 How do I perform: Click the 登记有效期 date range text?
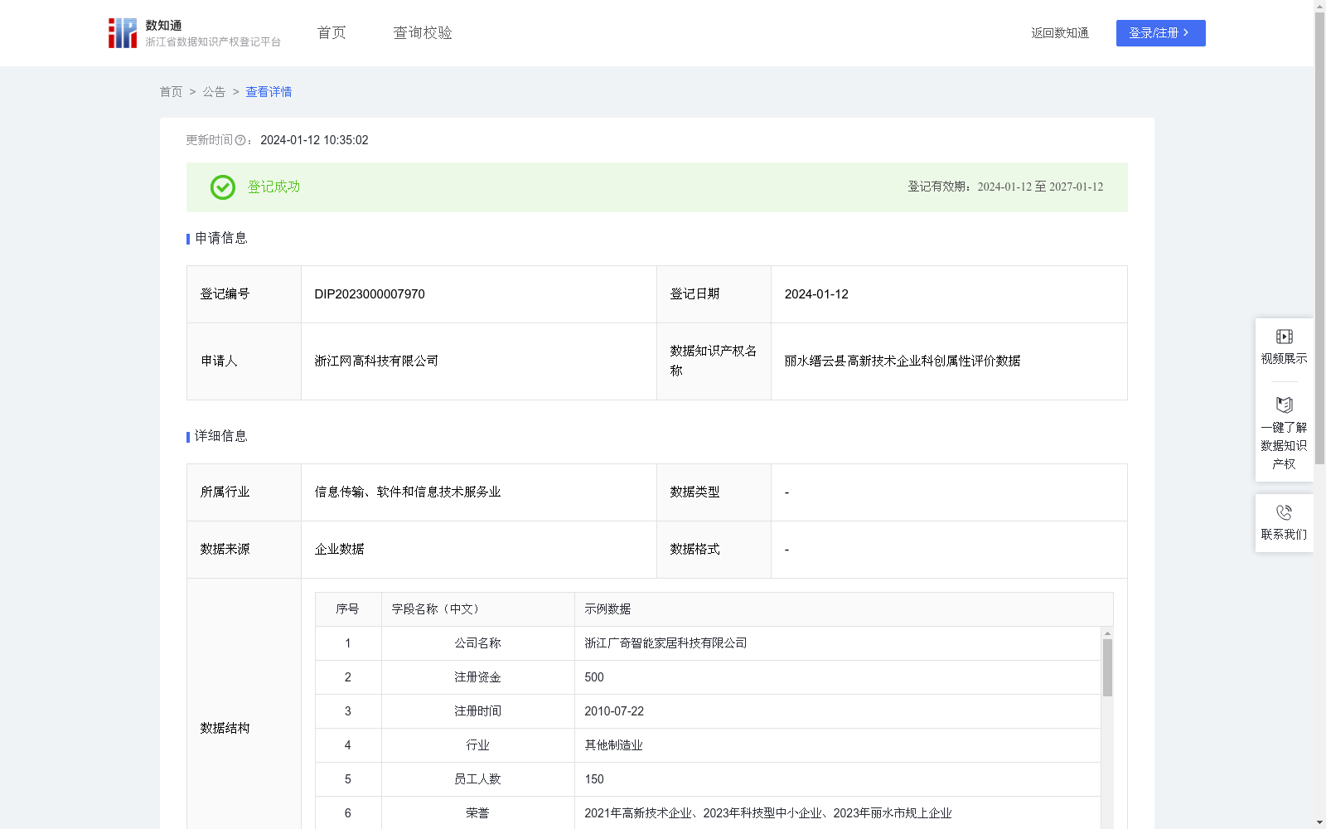[1005, 187]
